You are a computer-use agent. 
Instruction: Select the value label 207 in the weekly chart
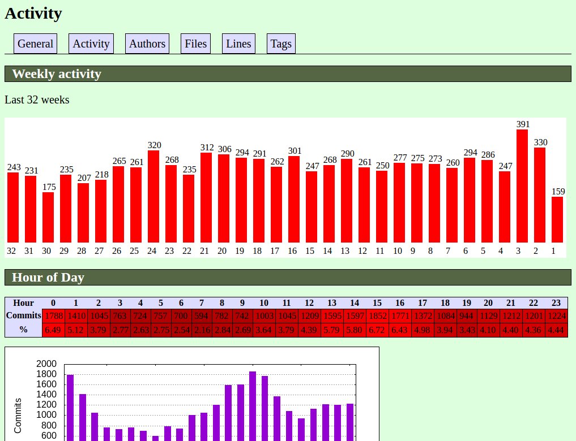[84, 178]
